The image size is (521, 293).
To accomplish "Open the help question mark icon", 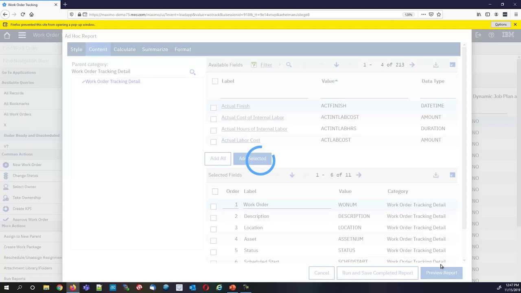I will tap(491, 35).
